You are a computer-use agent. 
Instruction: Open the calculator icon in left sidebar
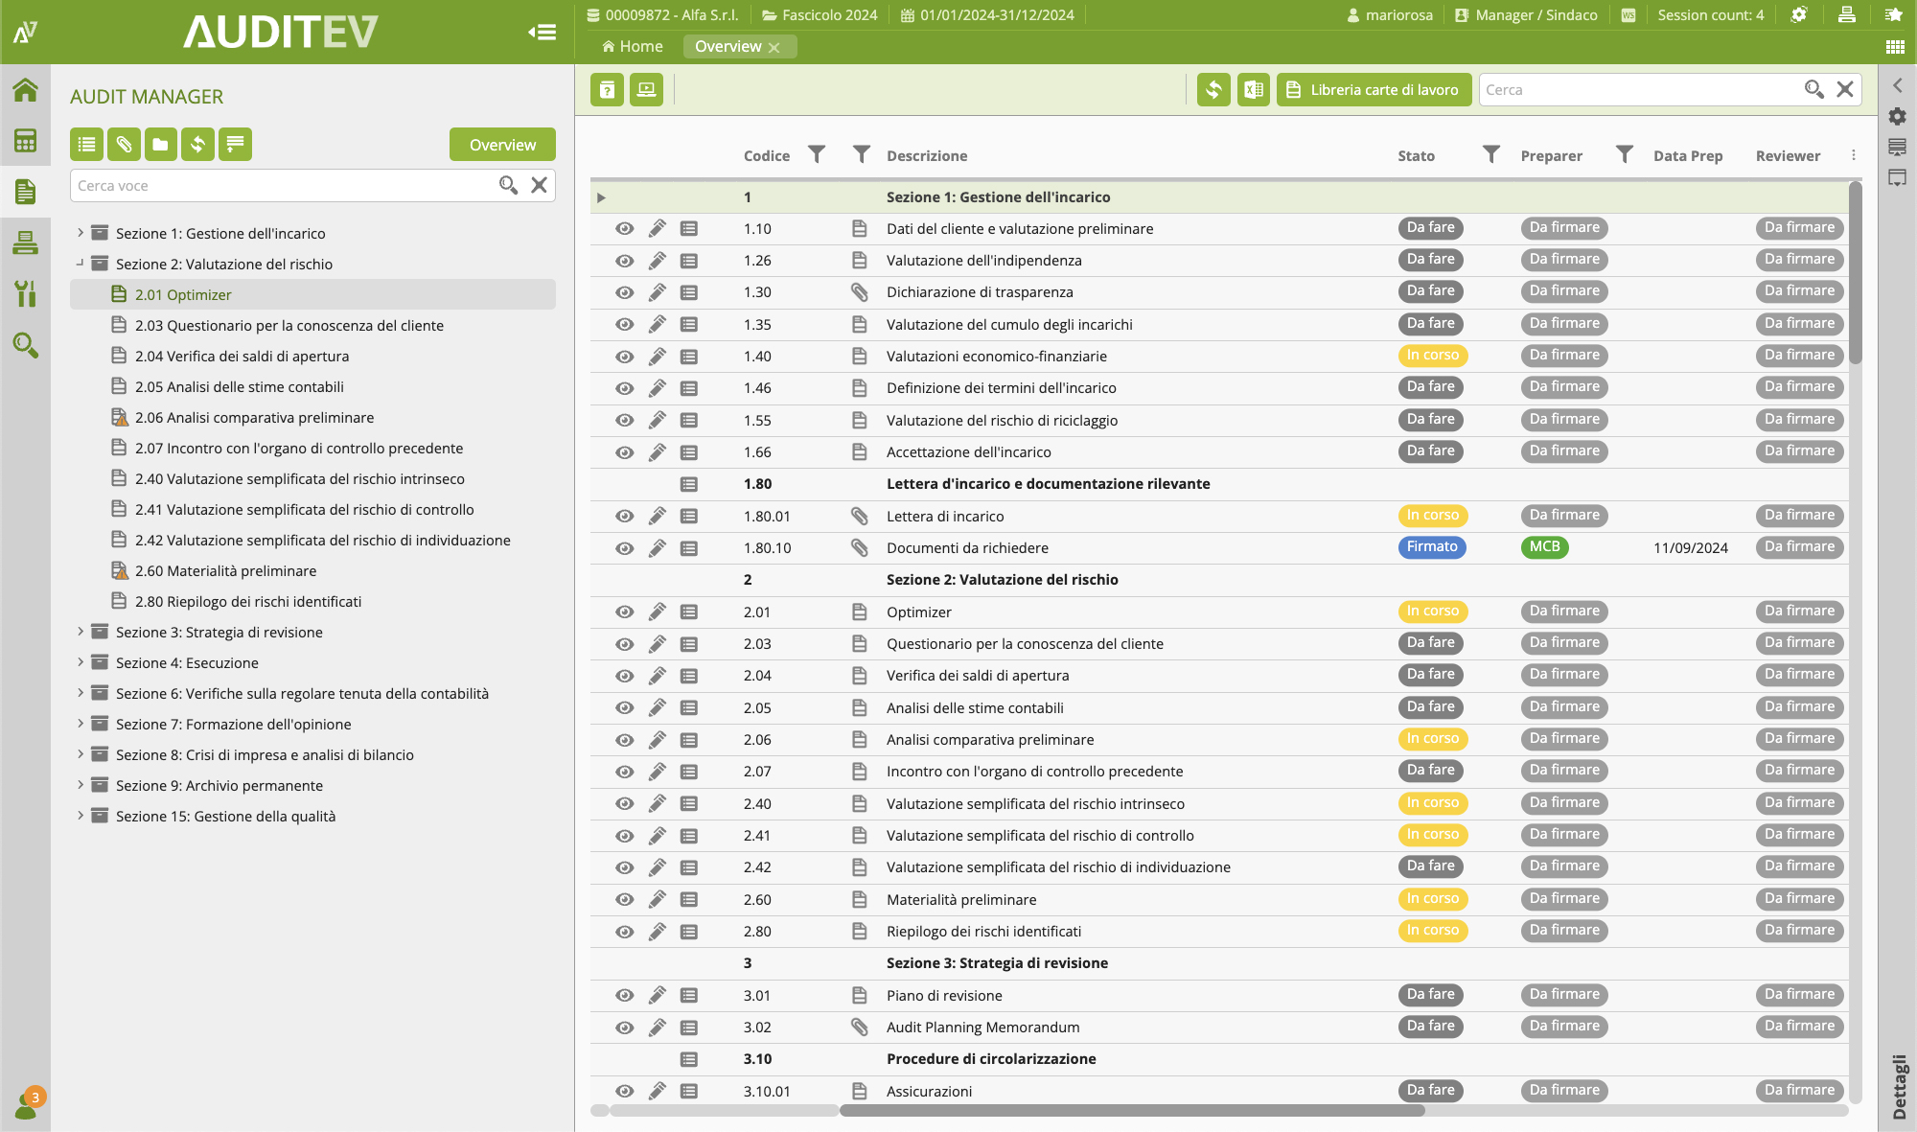25,141
